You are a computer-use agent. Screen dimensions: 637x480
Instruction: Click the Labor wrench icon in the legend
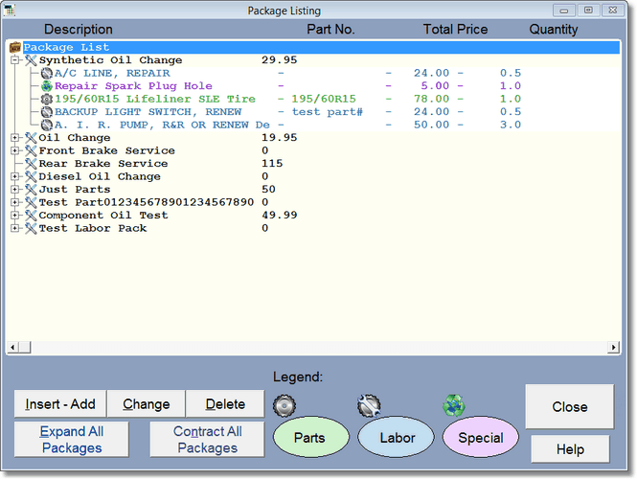pyautogui.click(x=369, y=405)
